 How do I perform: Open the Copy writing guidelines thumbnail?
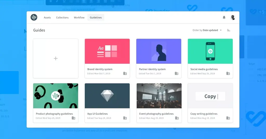[x=210, y=96]
